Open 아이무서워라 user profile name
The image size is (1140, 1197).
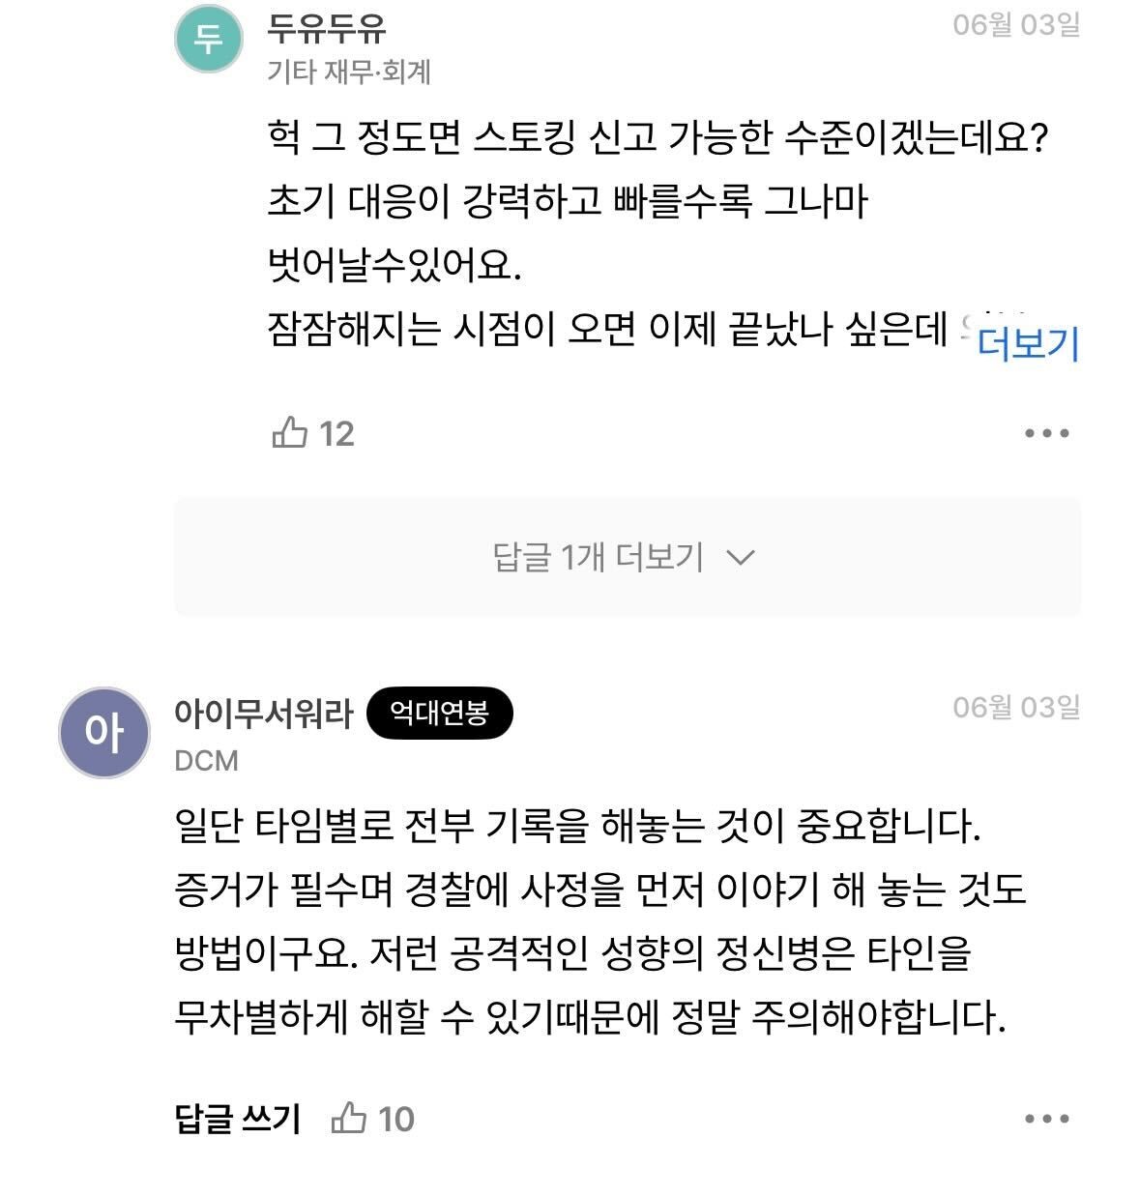264,713
